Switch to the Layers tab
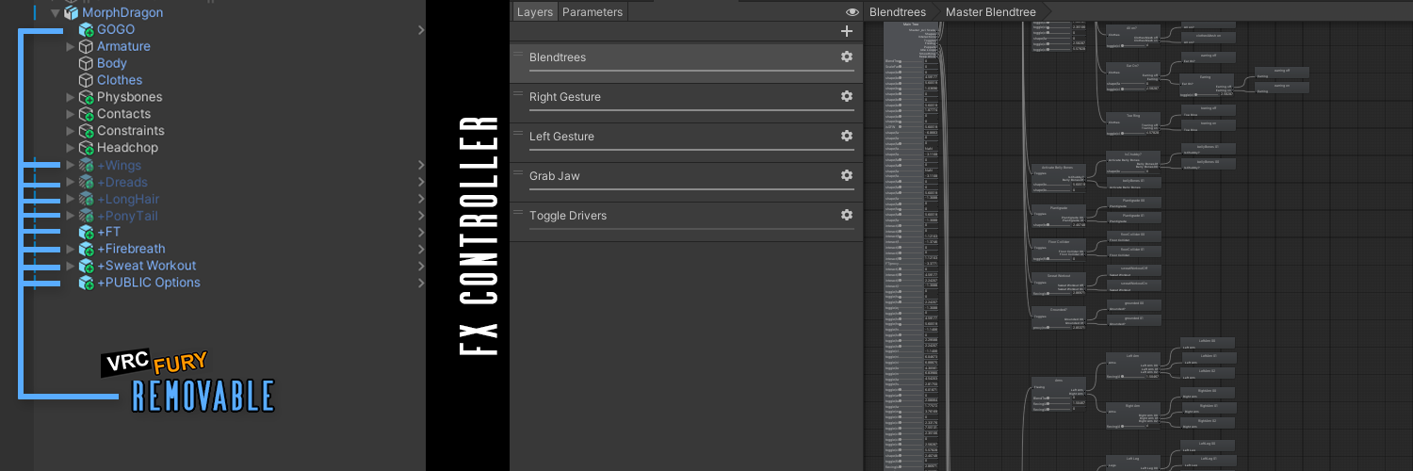Viewport: 1413px width, 471px height. coord(535,12)
